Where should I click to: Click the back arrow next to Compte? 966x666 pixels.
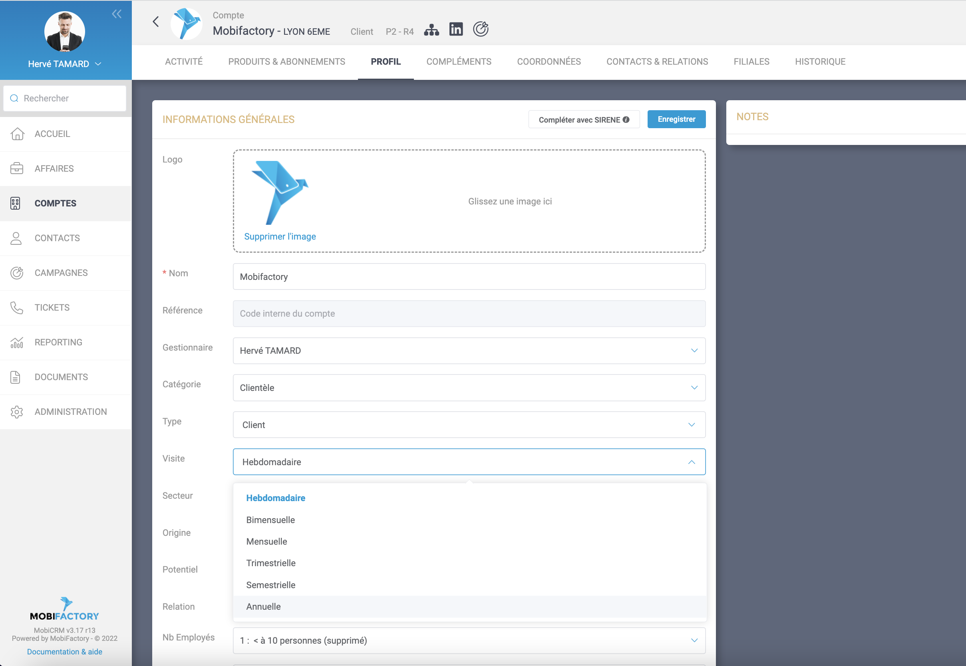[156, 22]
